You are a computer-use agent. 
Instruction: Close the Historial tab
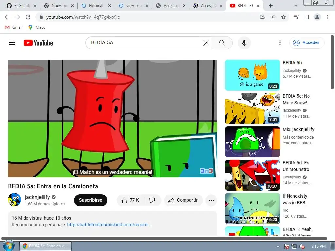[x=110, y=6]
